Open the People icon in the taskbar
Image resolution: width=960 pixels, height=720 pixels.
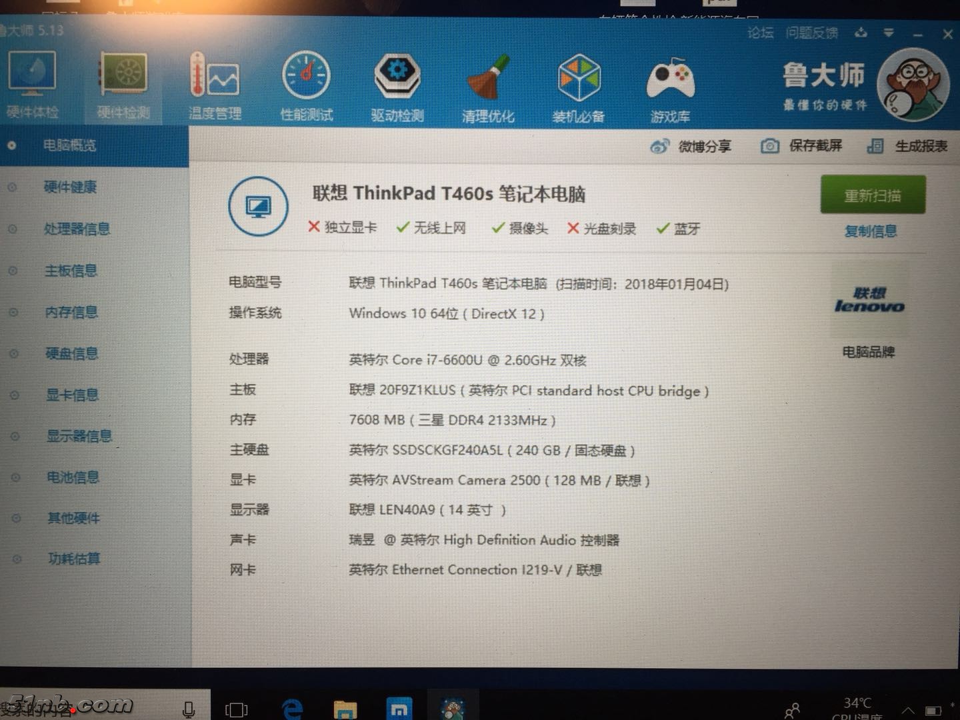tap(792, 711)
